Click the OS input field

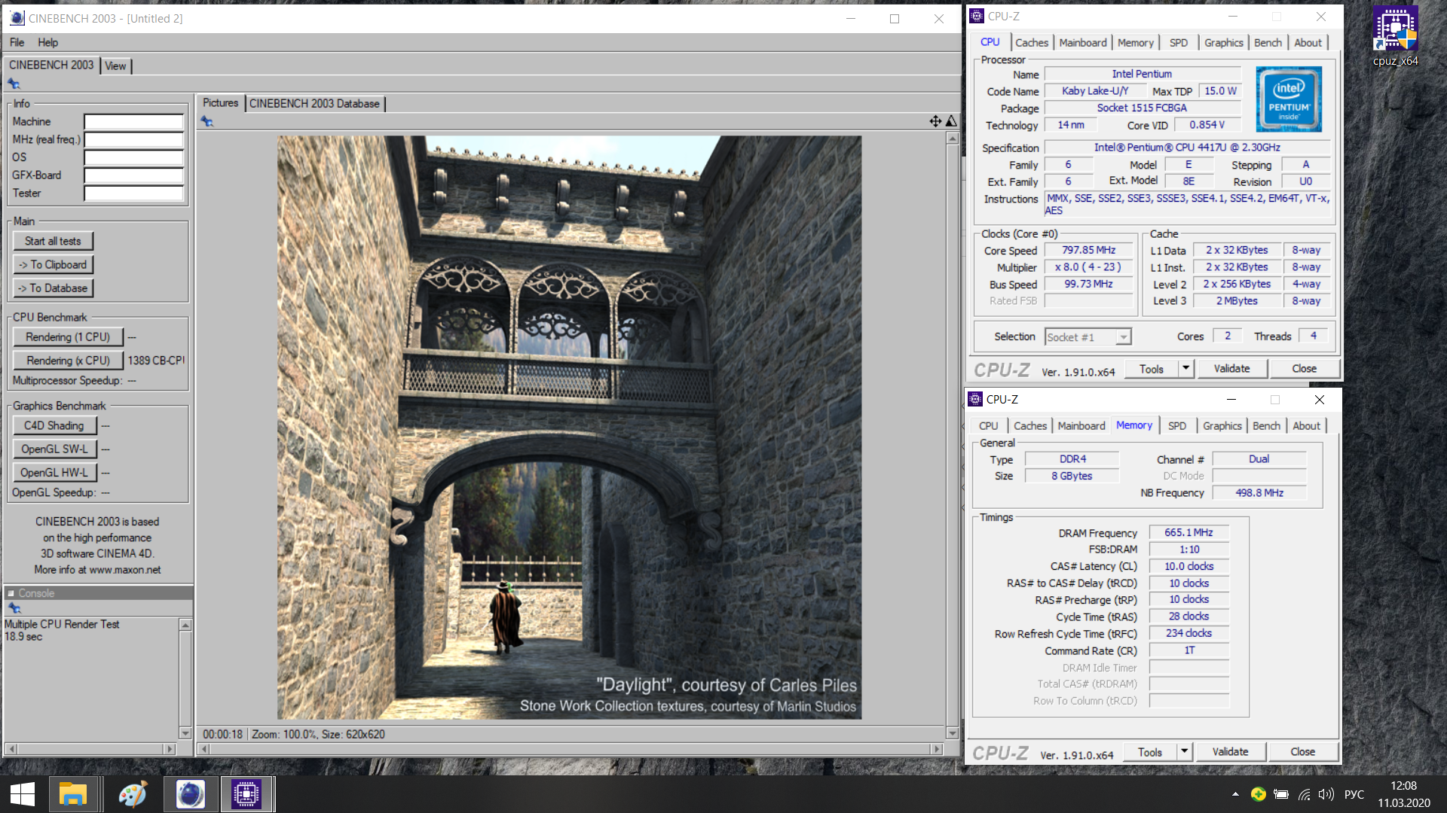(x=133, y=157)
